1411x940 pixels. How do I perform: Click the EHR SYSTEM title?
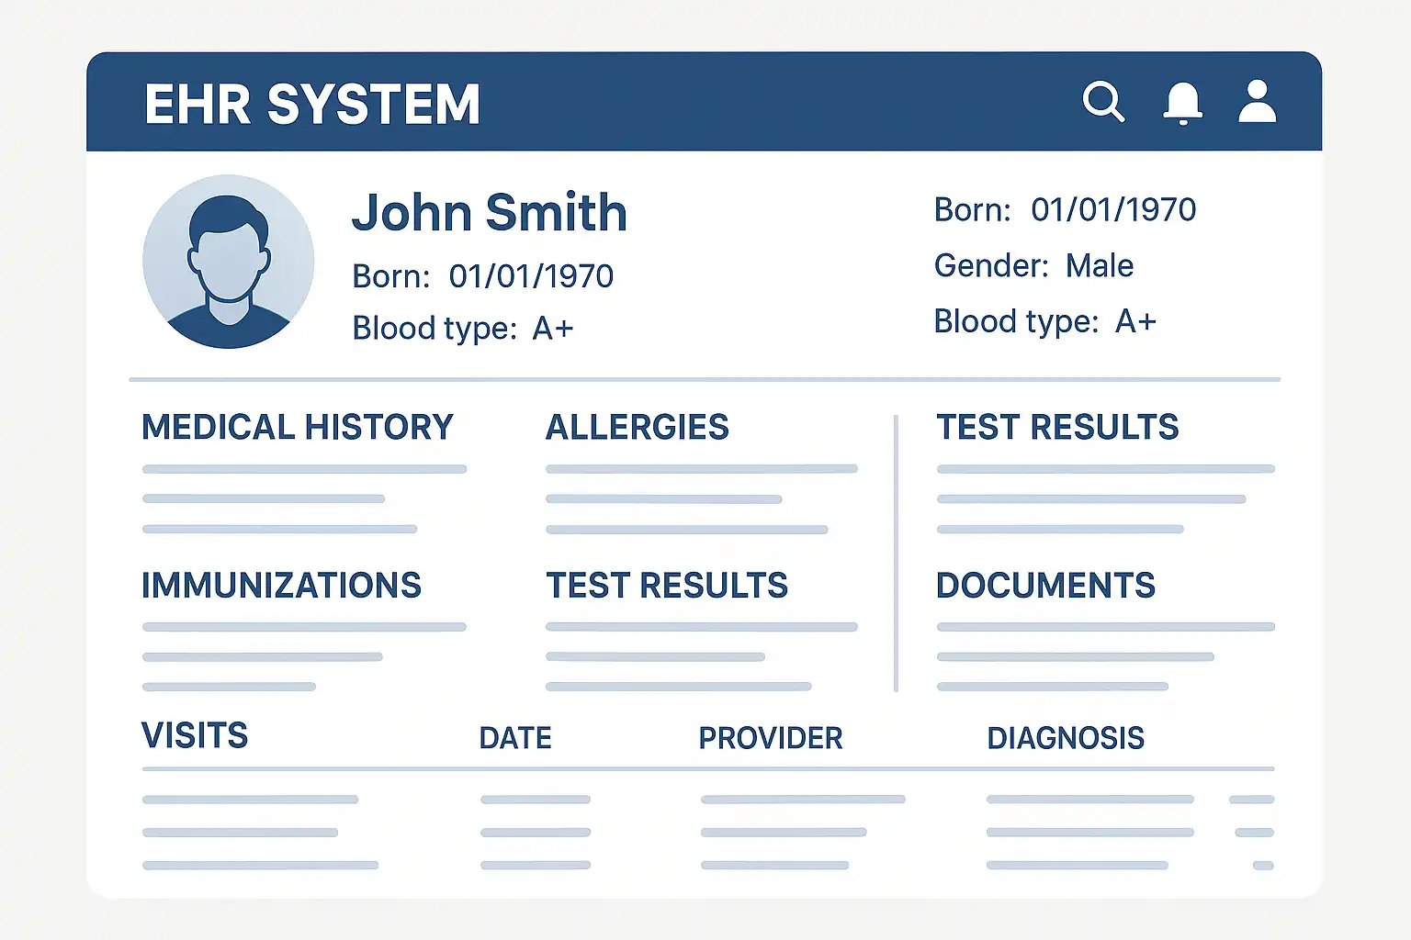[x=312, y=104]
